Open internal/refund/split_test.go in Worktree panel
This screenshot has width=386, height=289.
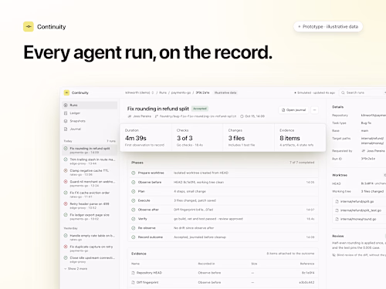(359, 210)
